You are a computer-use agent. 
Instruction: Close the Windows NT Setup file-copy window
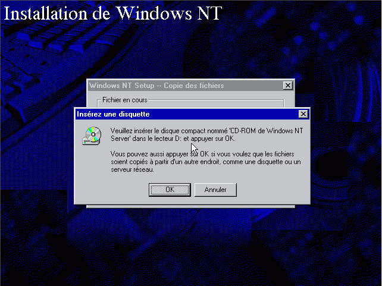tap(288, 86)
